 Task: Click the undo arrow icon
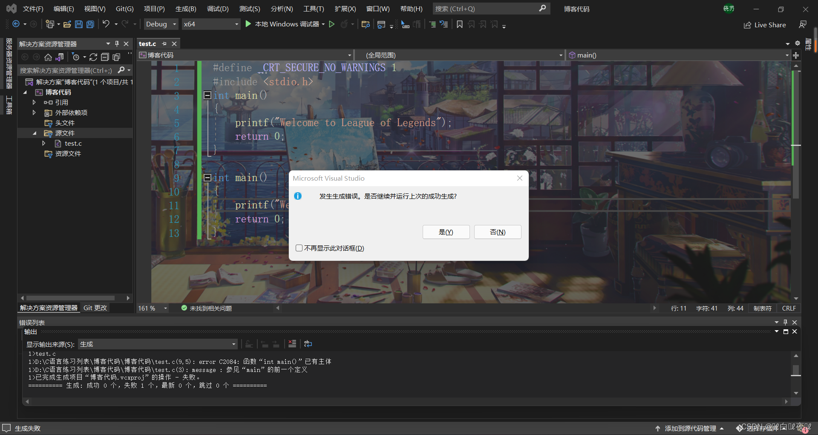106,24
